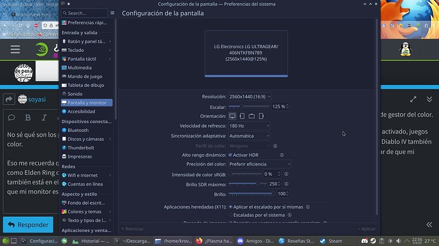The image size is (439, 246).
Task: Adjust the Escalar slider
Action: pos(249,107)
